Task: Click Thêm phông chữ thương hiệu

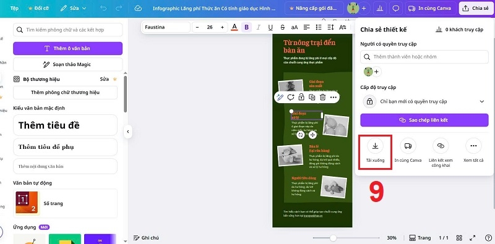Action: tap(65, 93)
